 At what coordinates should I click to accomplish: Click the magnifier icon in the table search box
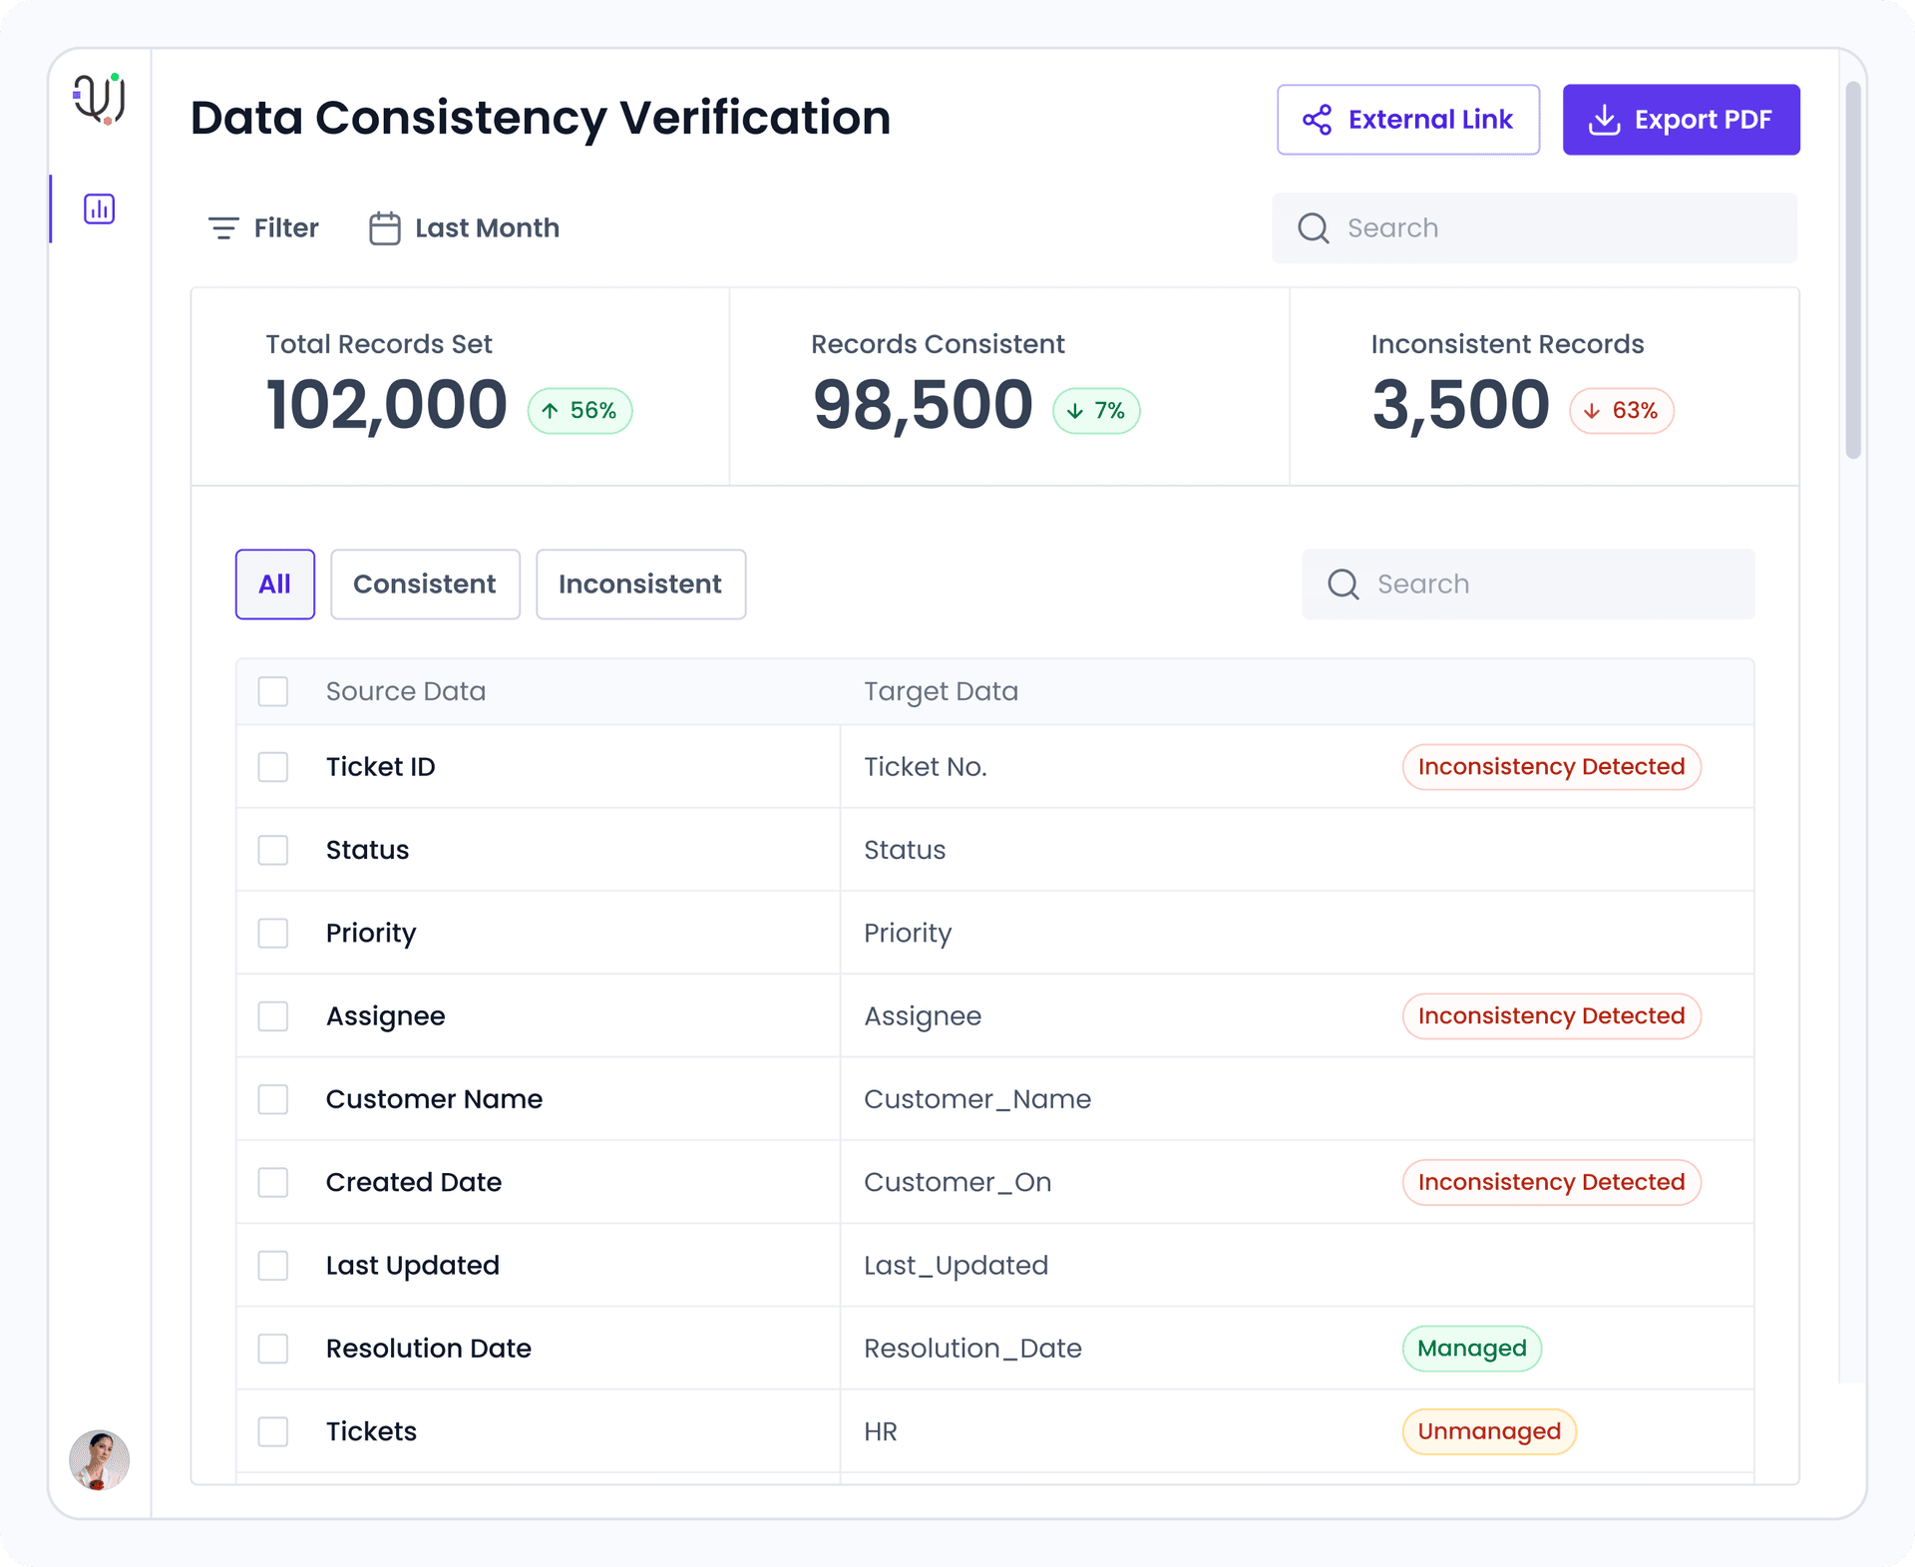click(1342, 584)
